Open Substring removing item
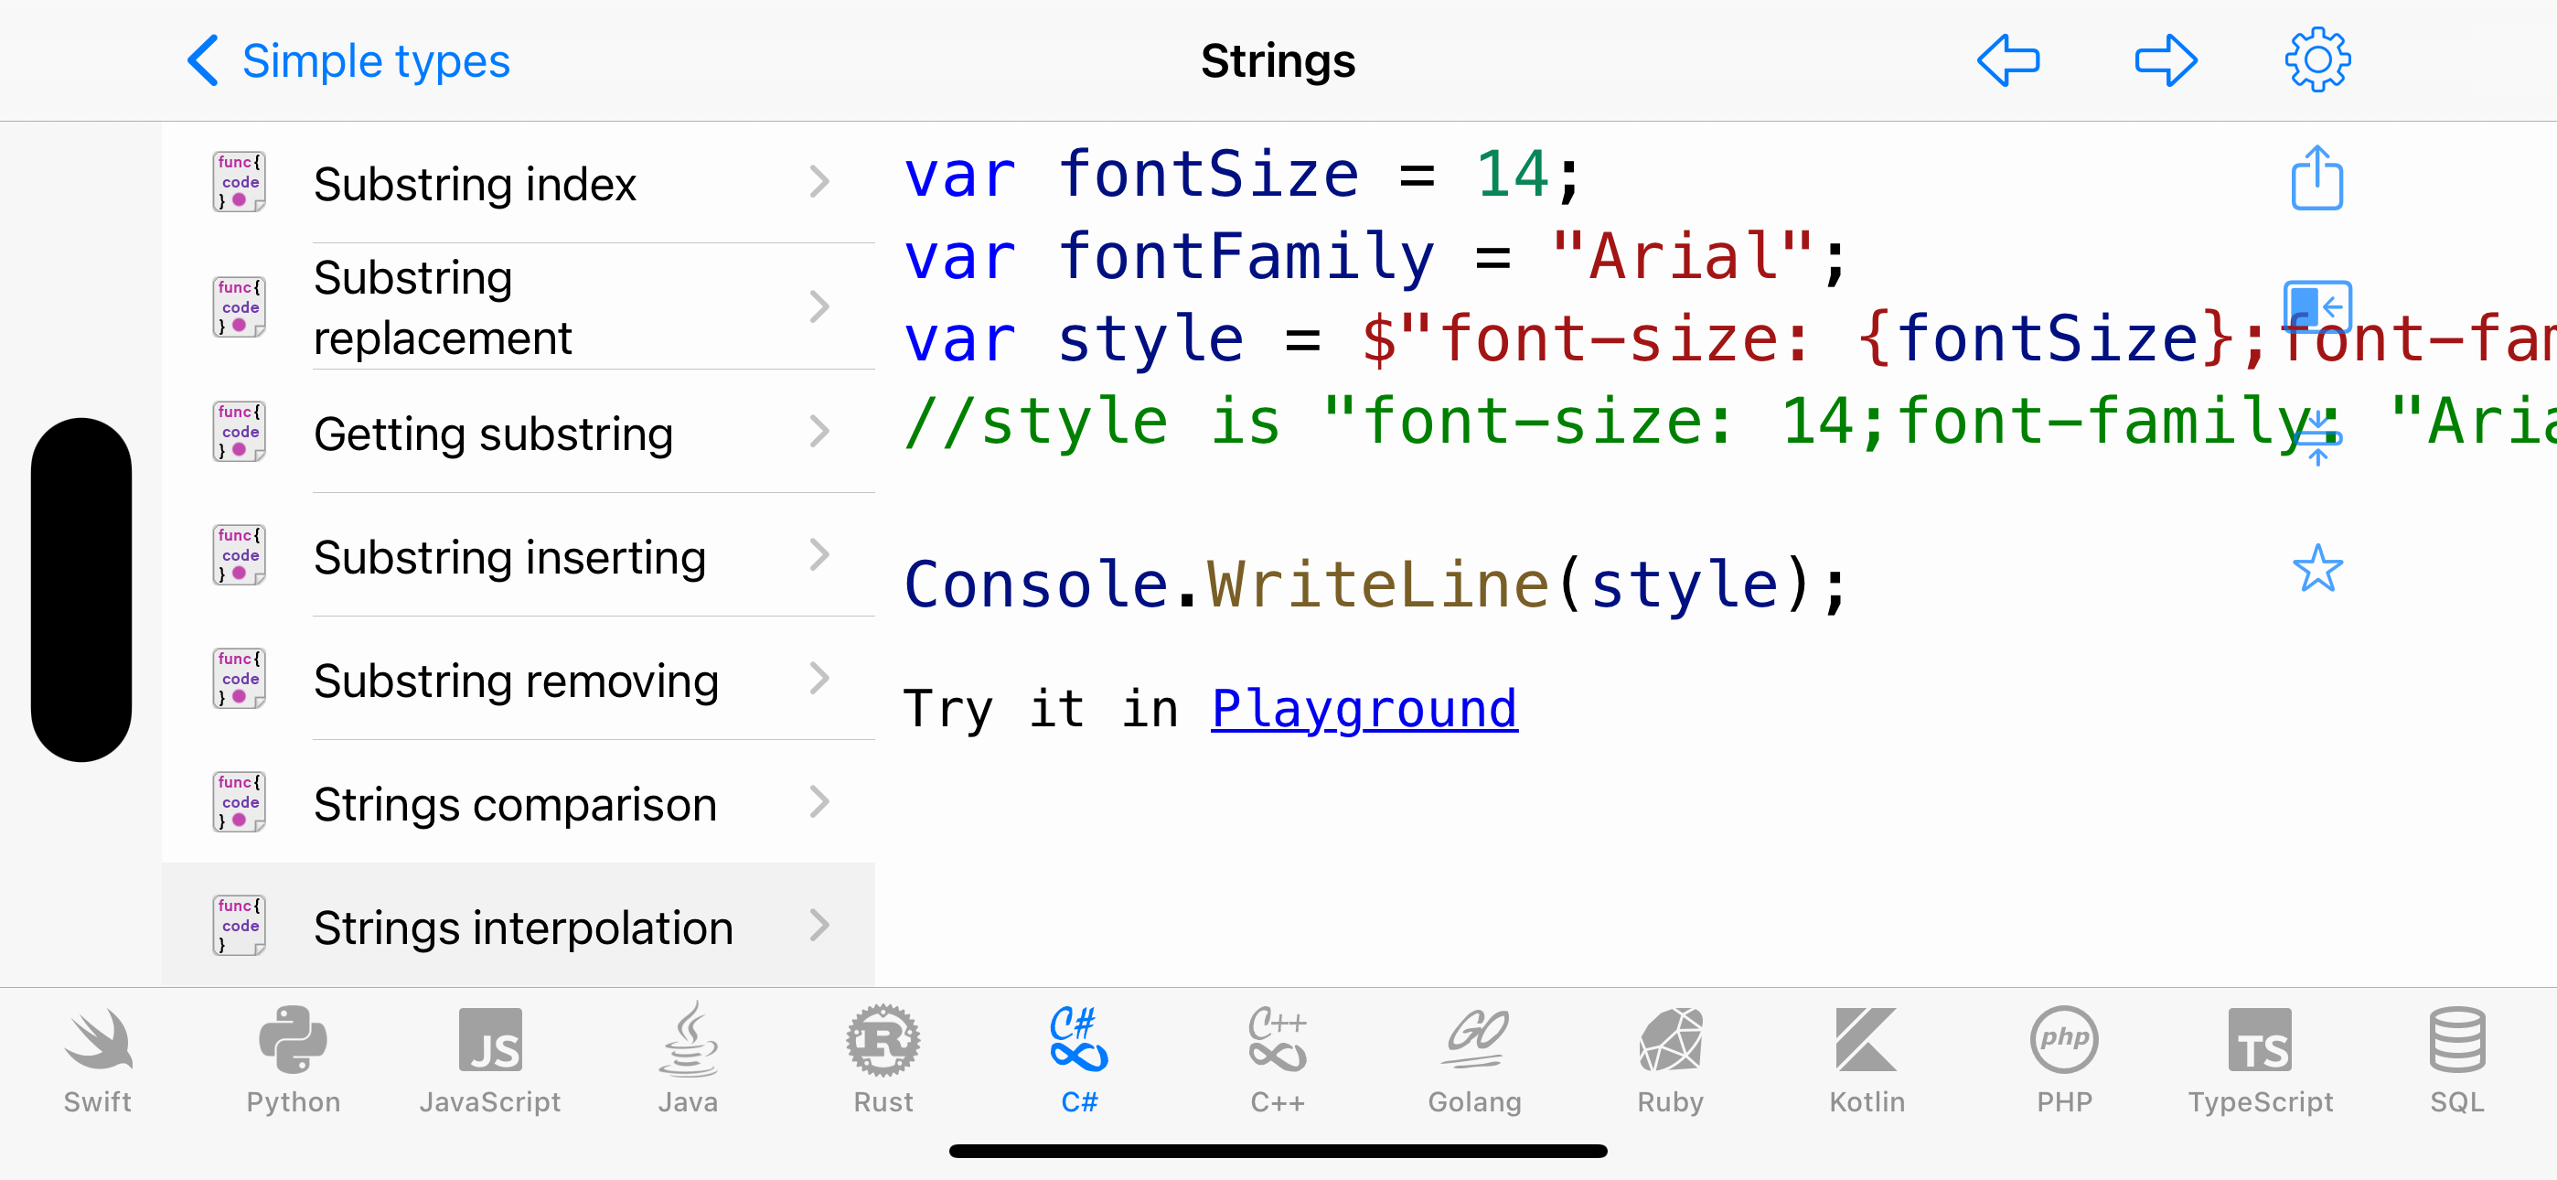The image size is (2557, 1180). tap(519, 680)
